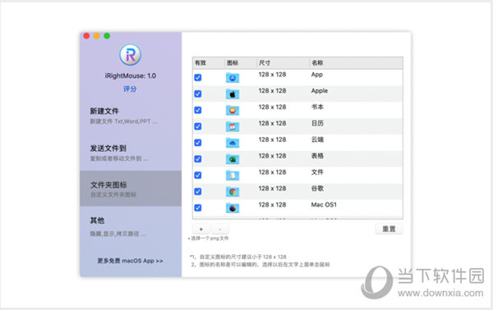Minimize the window with yellow button

(97, 36)
